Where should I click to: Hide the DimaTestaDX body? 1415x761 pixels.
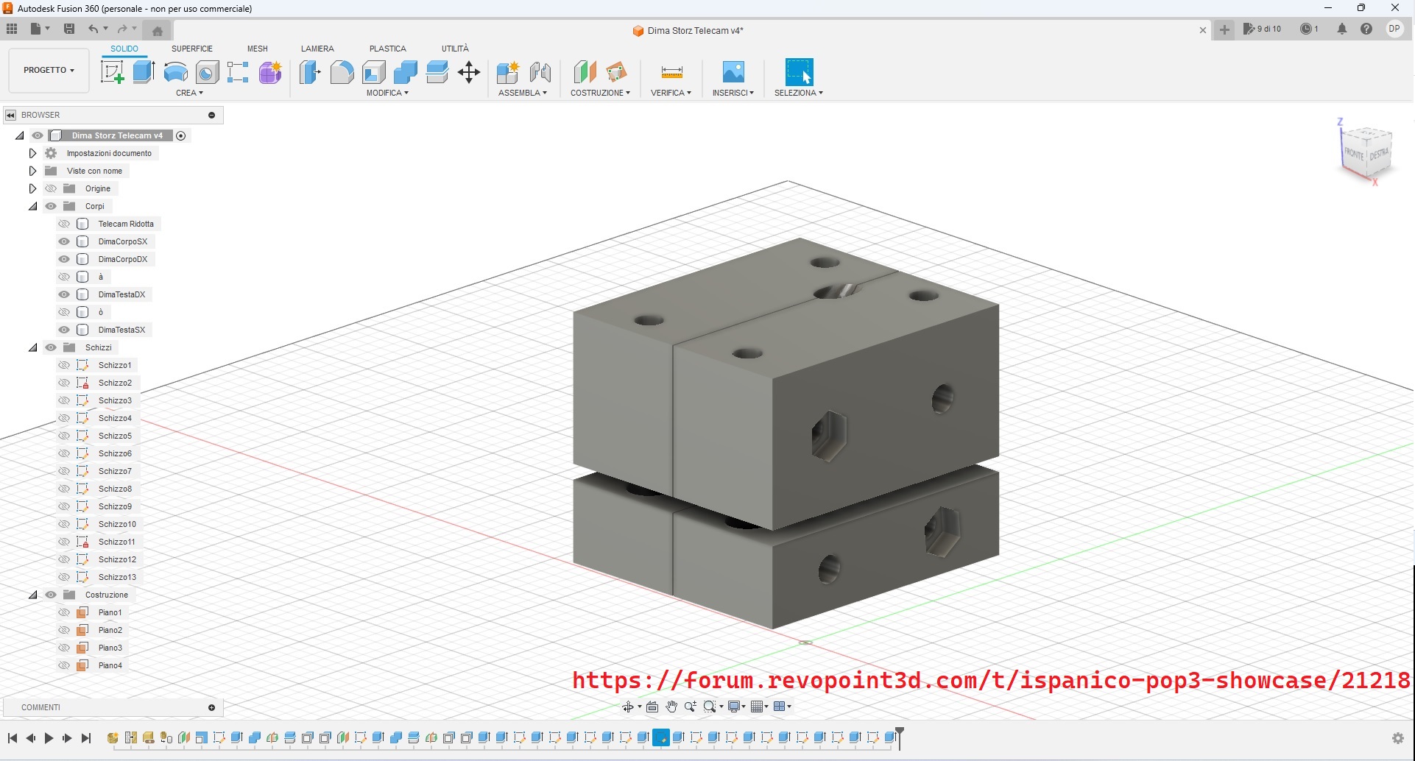[x=64, y=294]
